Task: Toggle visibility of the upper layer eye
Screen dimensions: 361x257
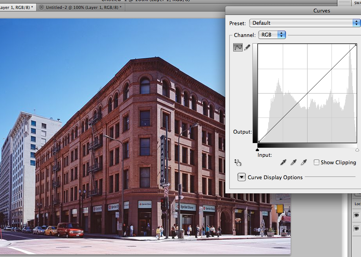Action: (356, 215)
